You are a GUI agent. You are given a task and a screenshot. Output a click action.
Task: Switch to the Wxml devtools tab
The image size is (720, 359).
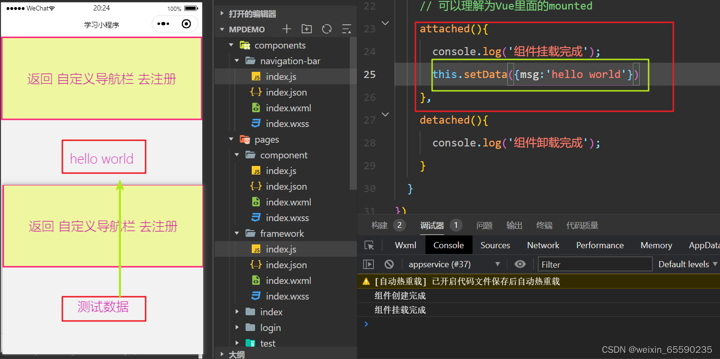coord(405,245)
